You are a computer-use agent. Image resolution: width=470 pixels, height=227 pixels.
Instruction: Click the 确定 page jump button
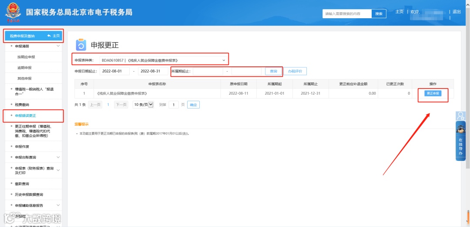(x=193, y=105)
